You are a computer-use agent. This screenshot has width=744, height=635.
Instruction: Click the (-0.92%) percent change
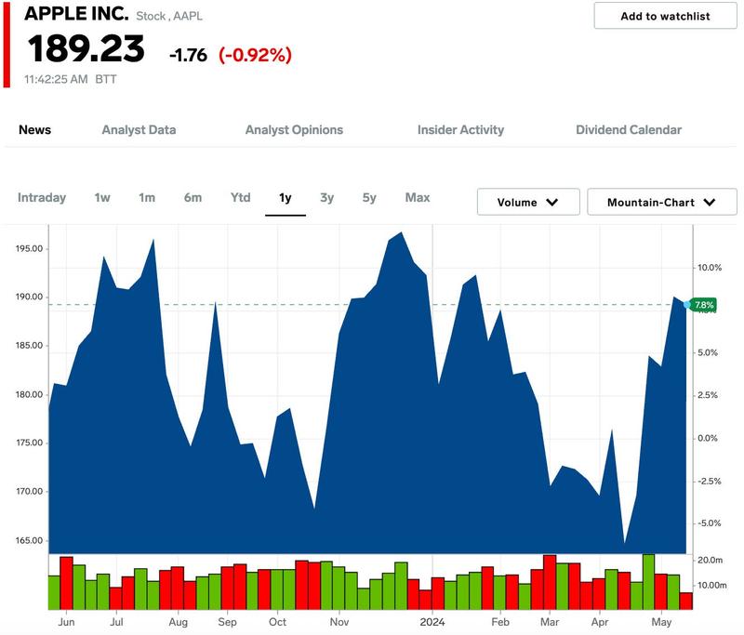coord(255,55)
